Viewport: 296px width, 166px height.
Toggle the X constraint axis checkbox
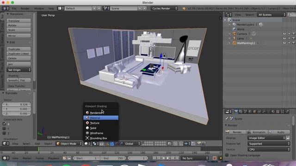pyautogui.click(x=4, y=124)
